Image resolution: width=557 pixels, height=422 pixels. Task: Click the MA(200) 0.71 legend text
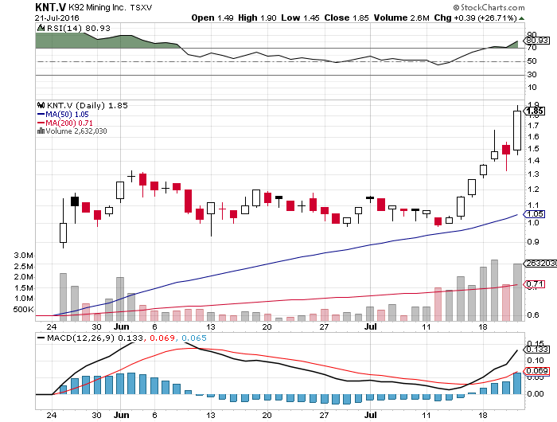pos(69,123)
